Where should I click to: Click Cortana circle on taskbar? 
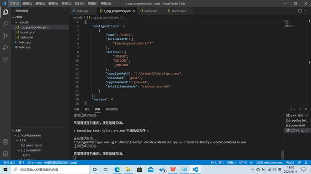coord(95,169)
